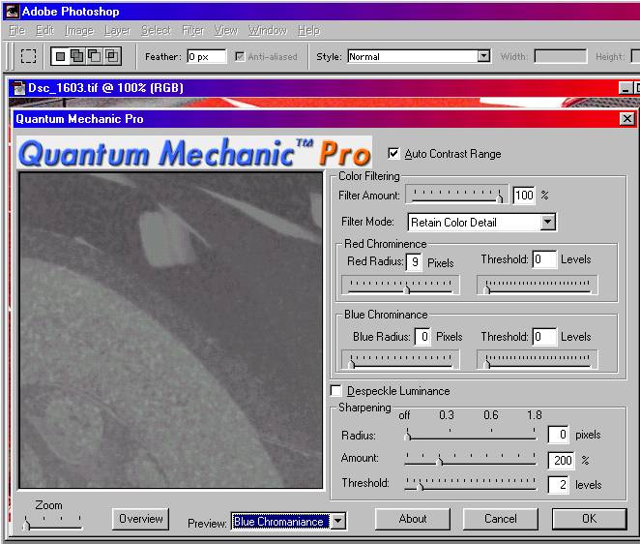Click the Adobe Photoshop title bar icon
Image resolution: width=640 pixels, height=544 pixels.
[12, 12]
